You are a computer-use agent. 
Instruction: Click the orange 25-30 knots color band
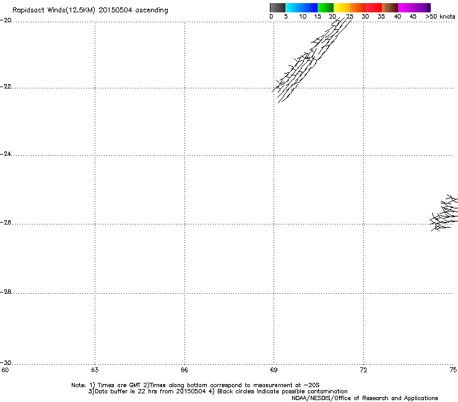tap(358, 7)
